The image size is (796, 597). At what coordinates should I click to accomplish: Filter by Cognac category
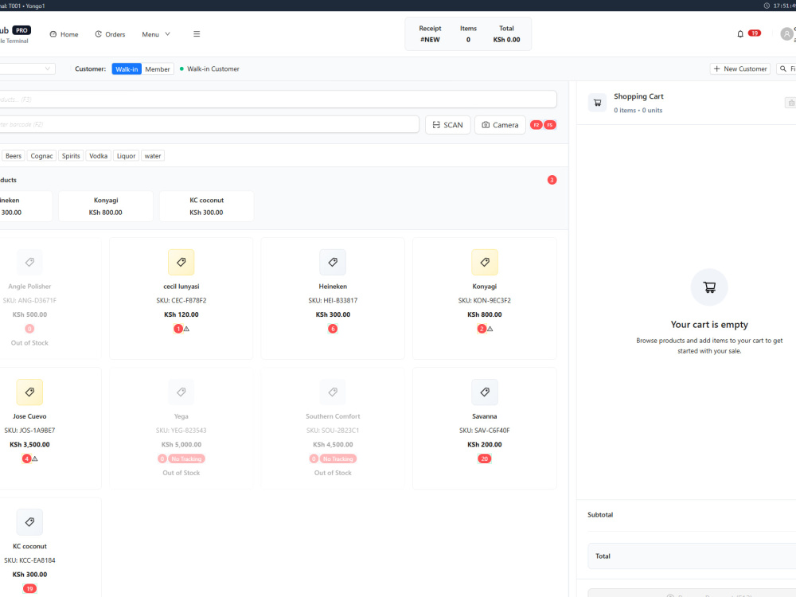(41, 156)
